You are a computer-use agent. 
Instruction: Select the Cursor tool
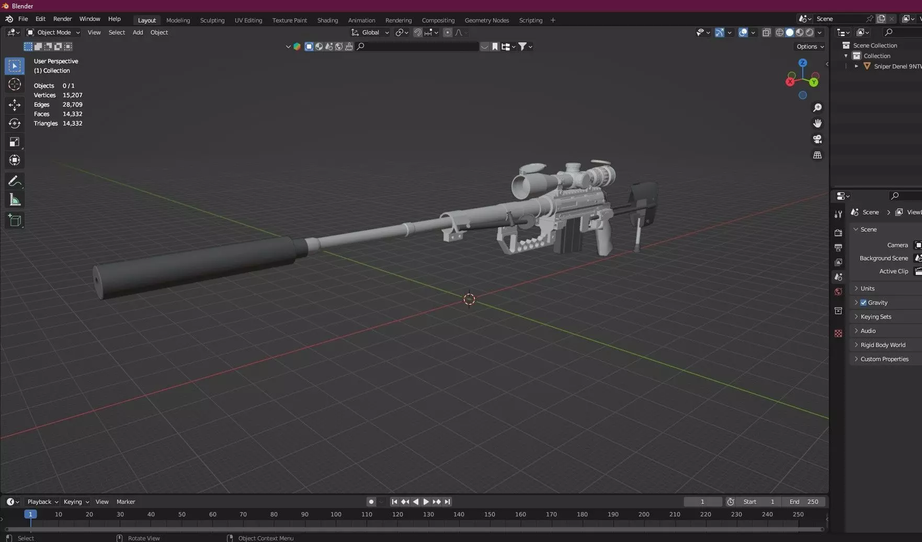15,85
